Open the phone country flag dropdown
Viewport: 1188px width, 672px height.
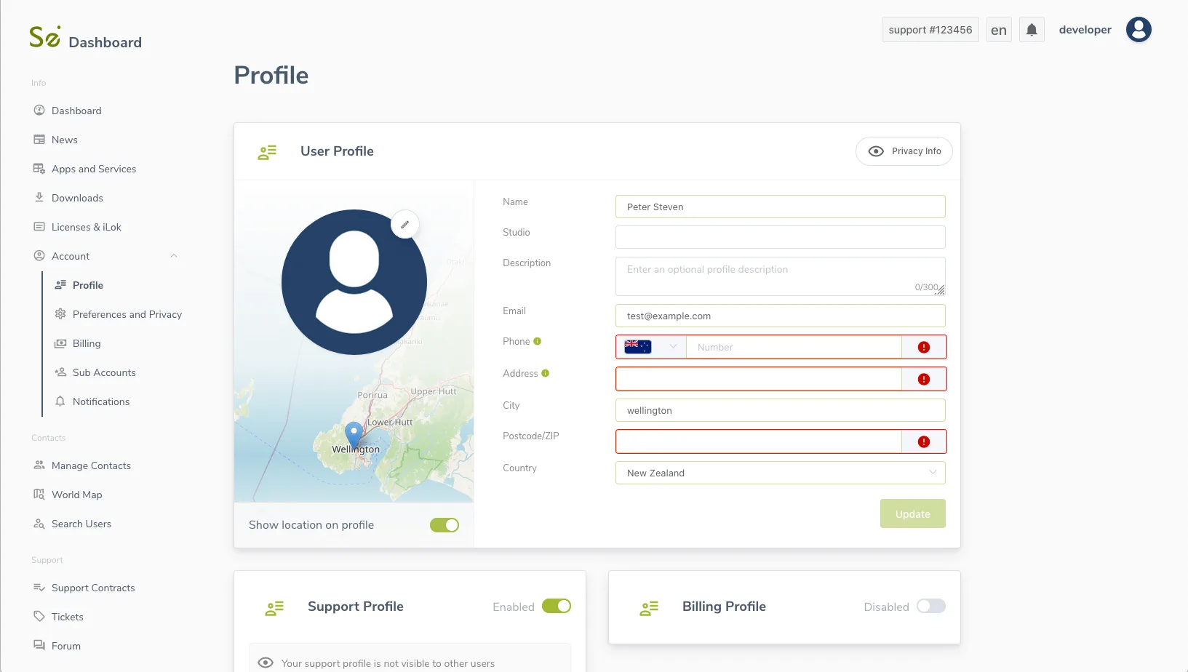coord(650,348)
